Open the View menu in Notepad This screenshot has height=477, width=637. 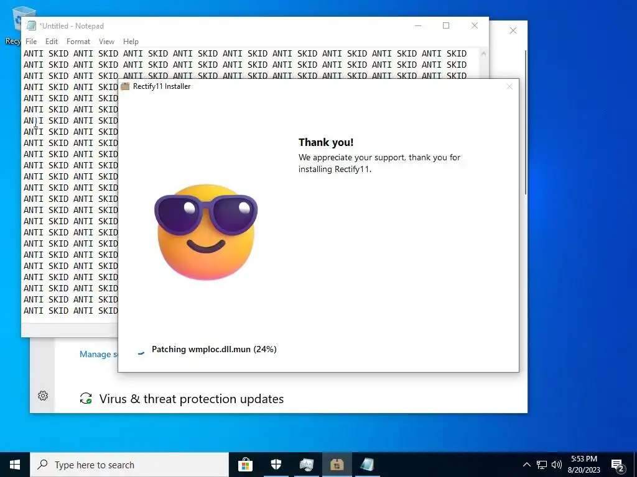click(x=106, y=42)
